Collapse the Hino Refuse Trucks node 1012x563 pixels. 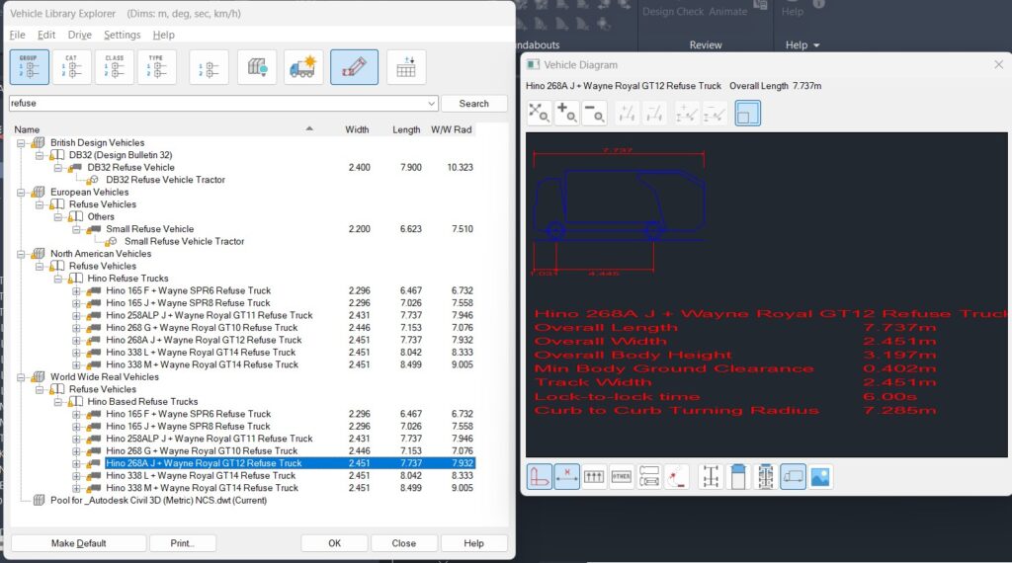click(x=58, y=279)
